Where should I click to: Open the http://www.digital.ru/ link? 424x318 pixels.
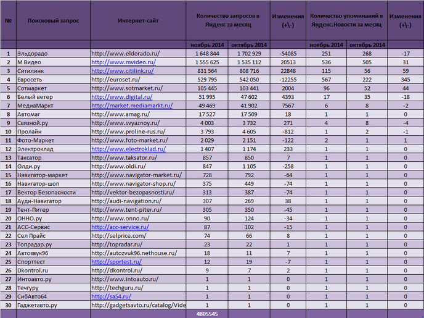pyautogui.click(x=122, y=97)
